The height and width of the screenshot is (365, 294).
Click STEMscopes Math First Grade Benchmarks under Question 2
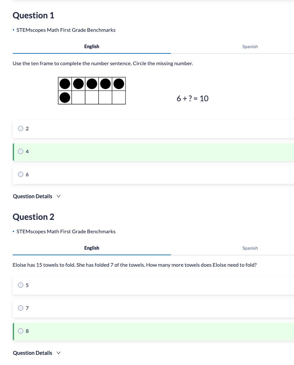point(66,232)
